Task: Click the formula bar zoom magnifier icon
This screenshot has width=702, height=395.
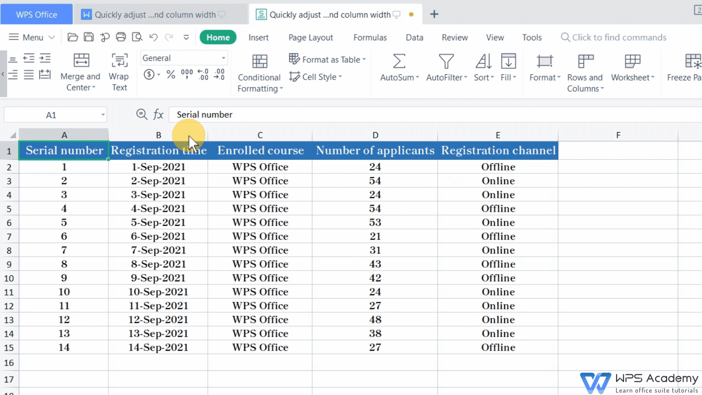Action: [141, 114]
